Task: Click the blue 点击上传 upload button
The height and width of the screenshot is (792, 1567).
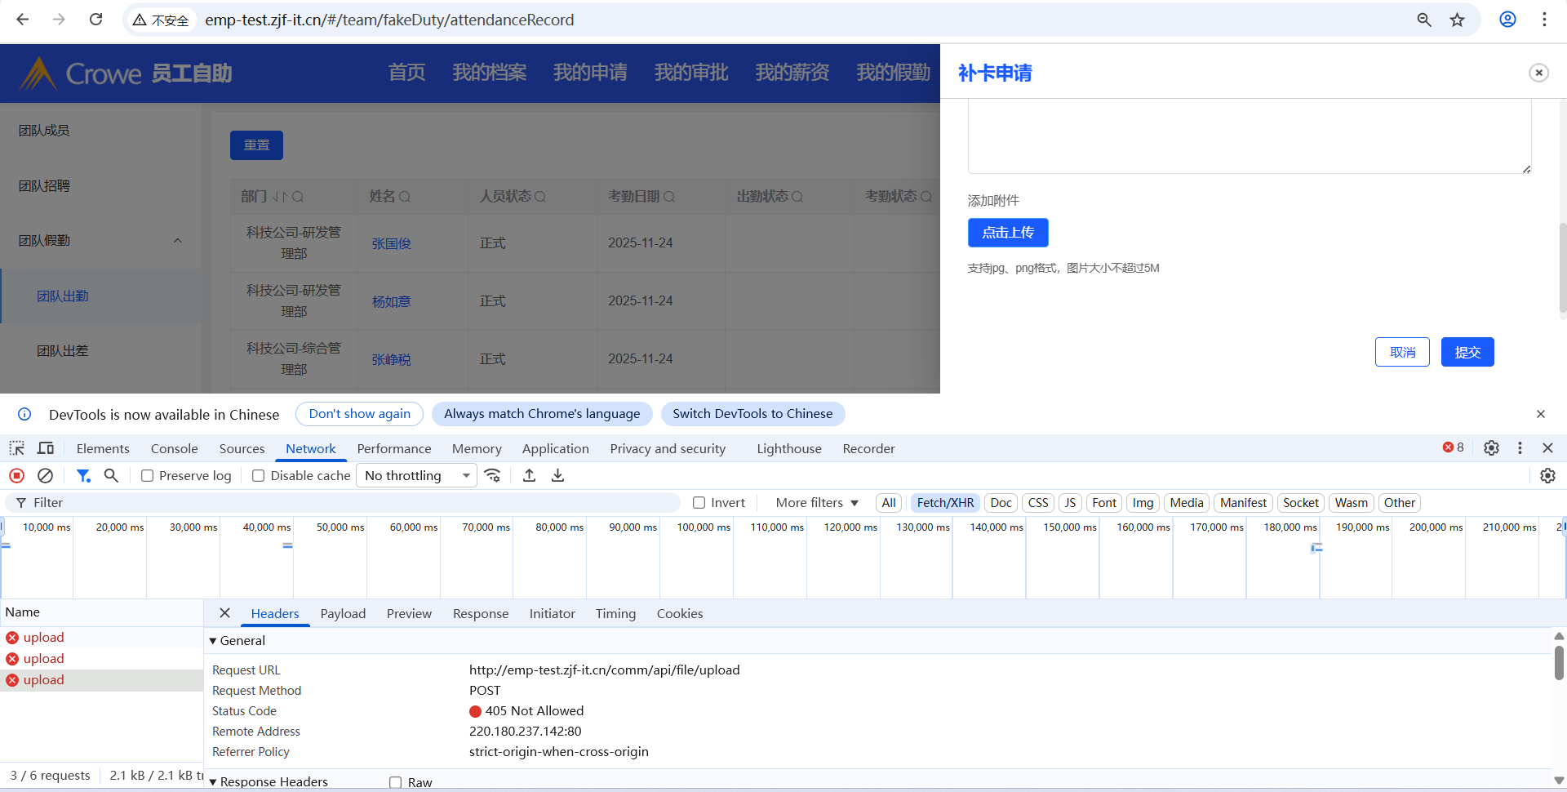Action: coord(1008,233)
